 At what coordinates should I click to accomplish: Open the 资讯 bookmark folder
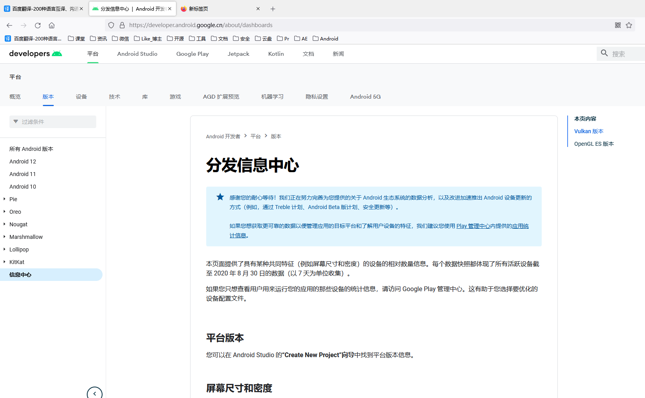[98, 39]
